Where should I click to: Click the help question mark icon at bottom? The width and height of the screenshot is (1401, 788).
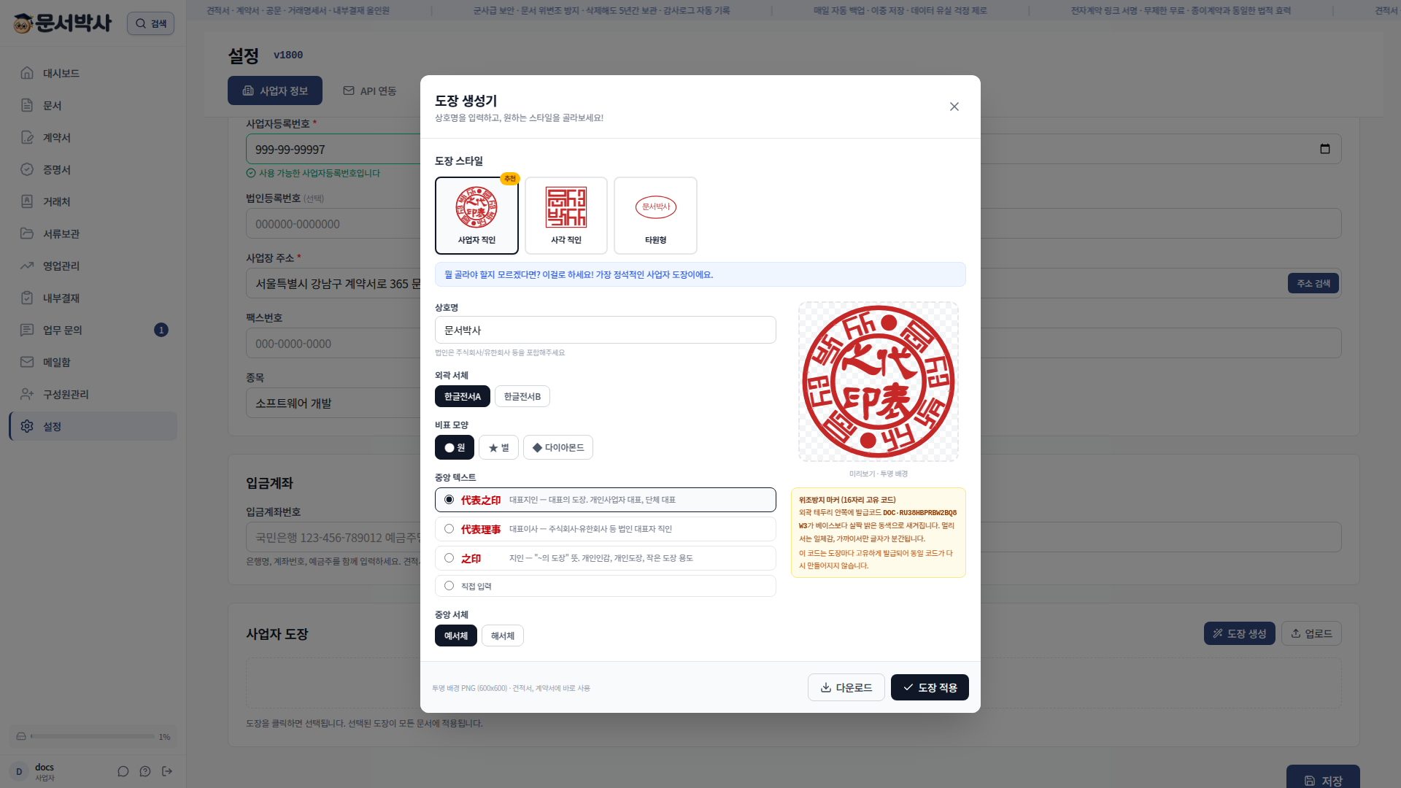click(145, 771)
